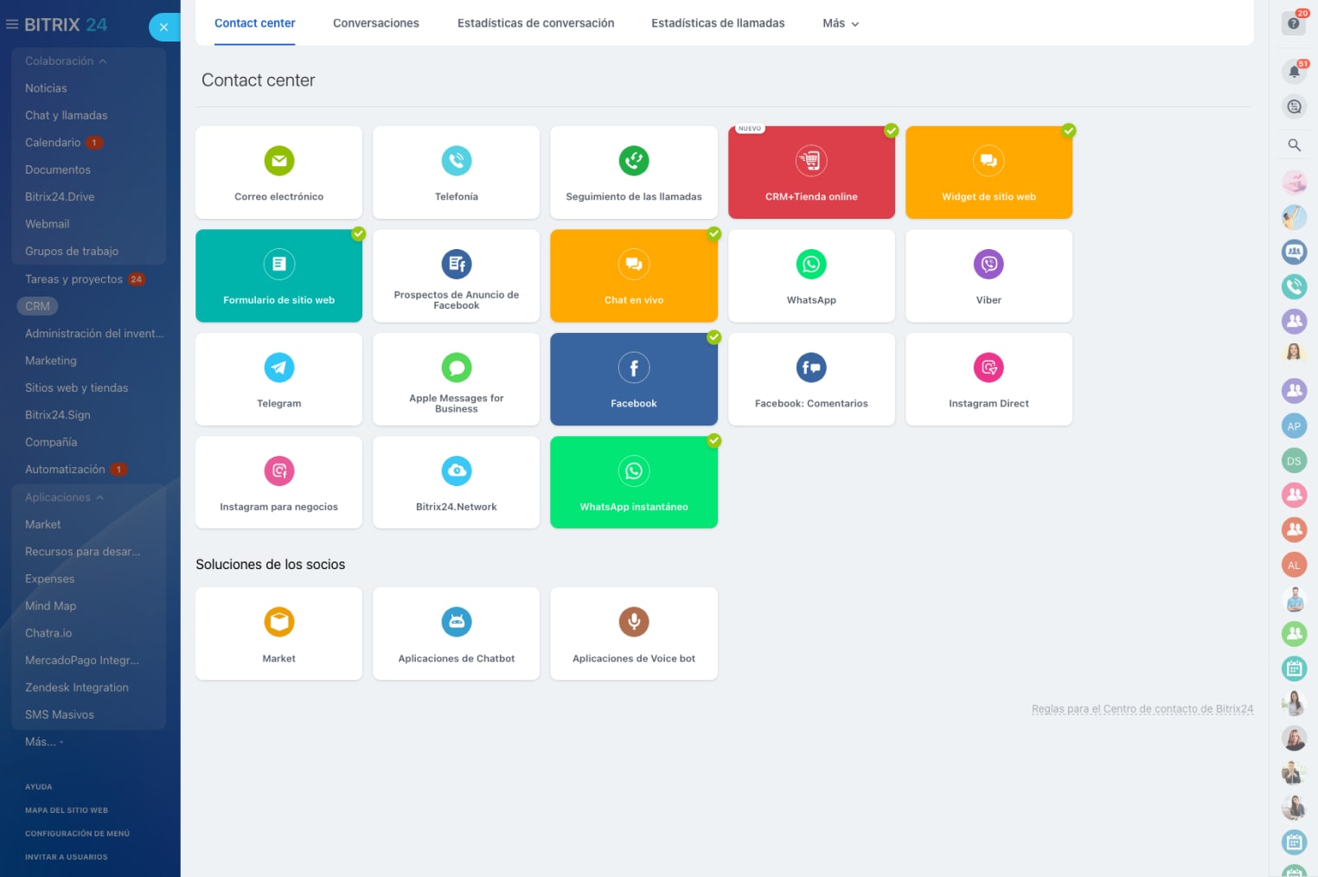The height and width of the screenshot is (877, 1318).
Task: Click the checkmark on WhatsApp instantáneo tile
Action: coord(713,441)
